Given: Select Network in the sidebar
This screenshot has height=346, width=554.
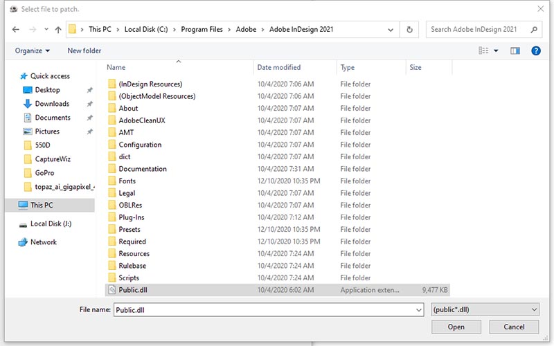Looking at the screenshot, I should point(37,242).
